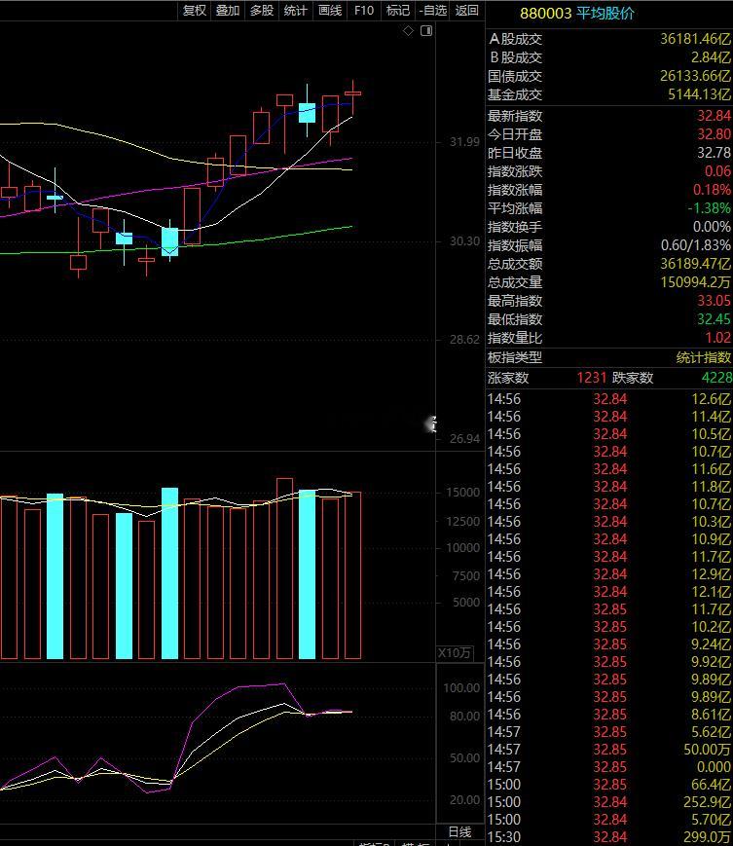Screen dimensions: 733x846
Task: Click 国债成交 value 26133.66亿
Action: pyautogui.click(x=695, y=76)
